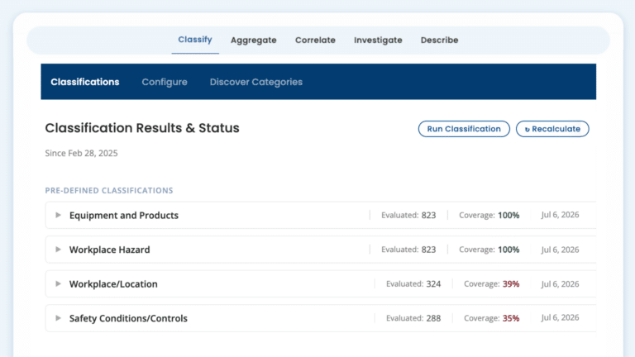
Task: Expand the Equipment and Products row
Action: 59,215
